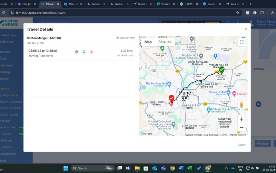This screenshot has height=173, width=276.
Task: Zoom out the map with minus button
Action: click(x=242, y=127)
